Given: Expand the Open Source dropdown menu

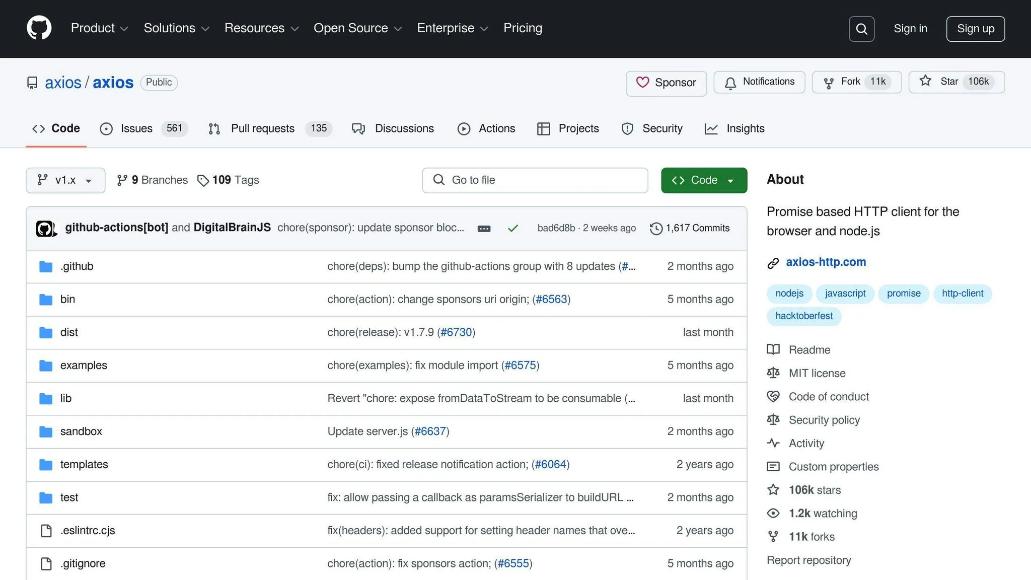Looking at the screenshot, I should (x=358, y=28).
